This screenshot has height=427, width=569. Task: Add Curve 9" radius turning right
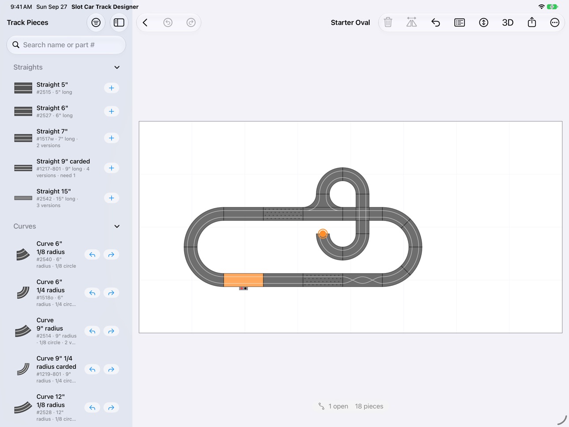pos(111,331)
